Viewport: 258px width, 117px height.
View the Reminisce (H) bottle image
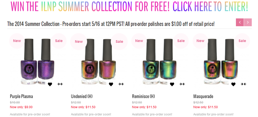click(x=159, y=61)
